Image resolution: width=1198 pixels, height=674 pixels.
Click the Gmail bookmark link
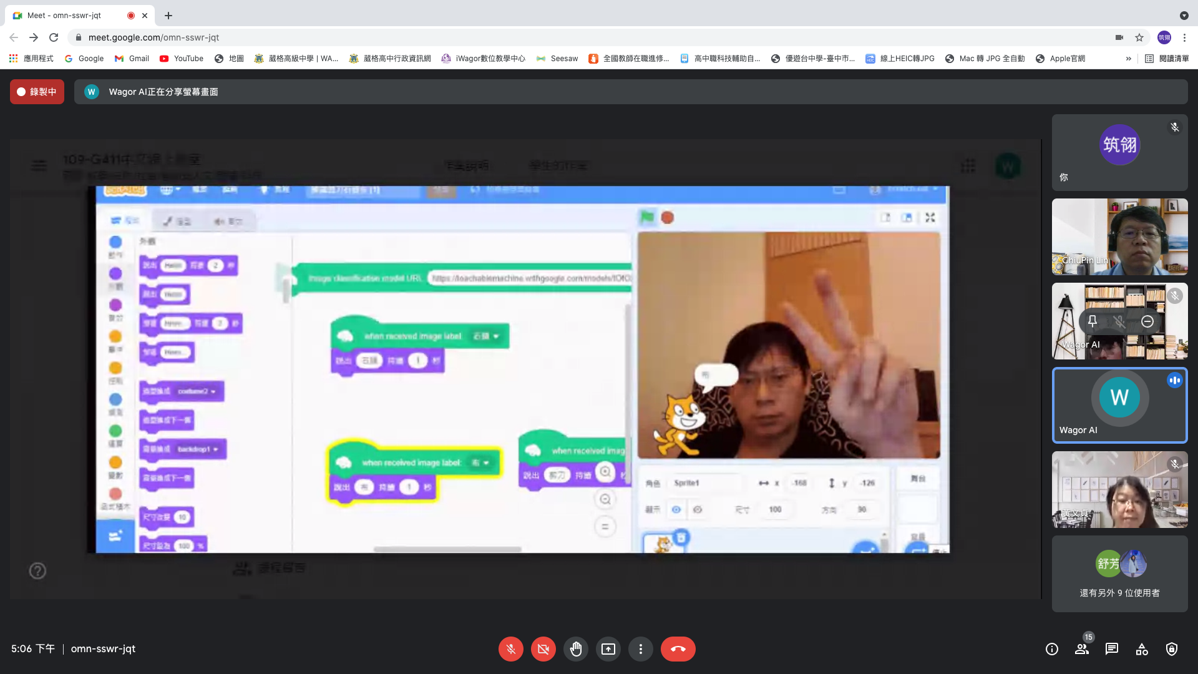tap(132, 59)
